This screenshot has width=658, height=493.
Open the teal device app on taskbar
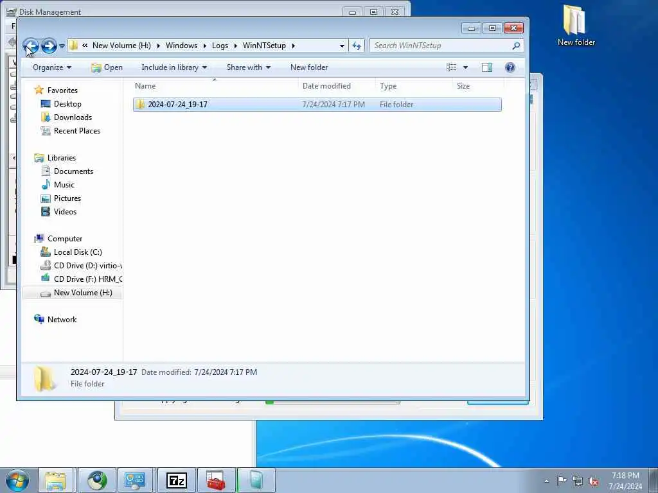256,480
